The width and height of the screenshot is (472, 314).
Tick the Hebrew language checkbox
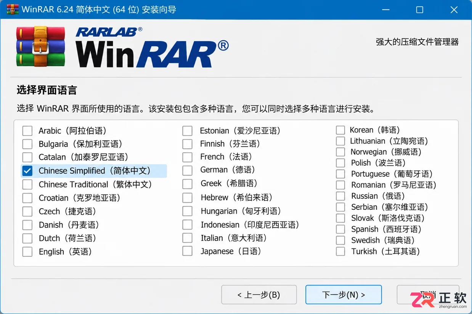[187, 198]
